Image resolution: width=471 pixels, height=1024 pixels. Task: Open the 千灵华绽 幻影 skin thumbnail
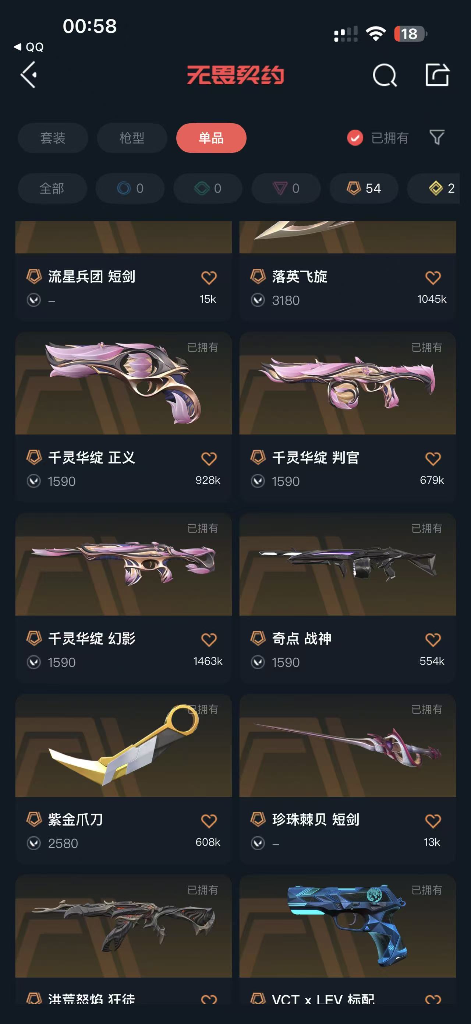pyautogui.click(x=124, y=564)
